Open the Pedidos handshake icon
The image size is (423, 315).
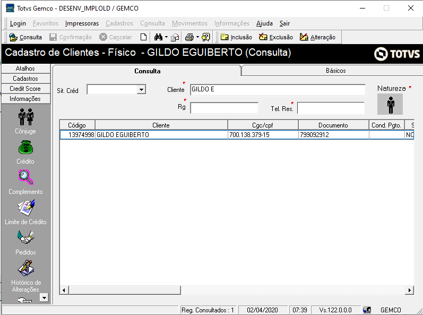[x=25, y=237]
